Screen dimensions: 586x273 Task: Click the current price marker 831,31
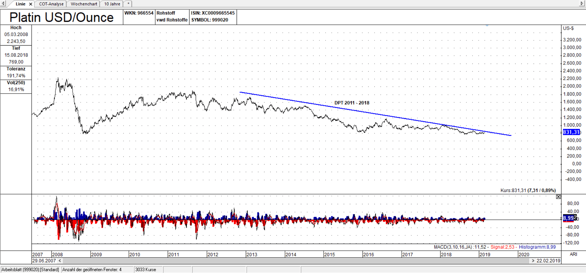pos(572,132)
